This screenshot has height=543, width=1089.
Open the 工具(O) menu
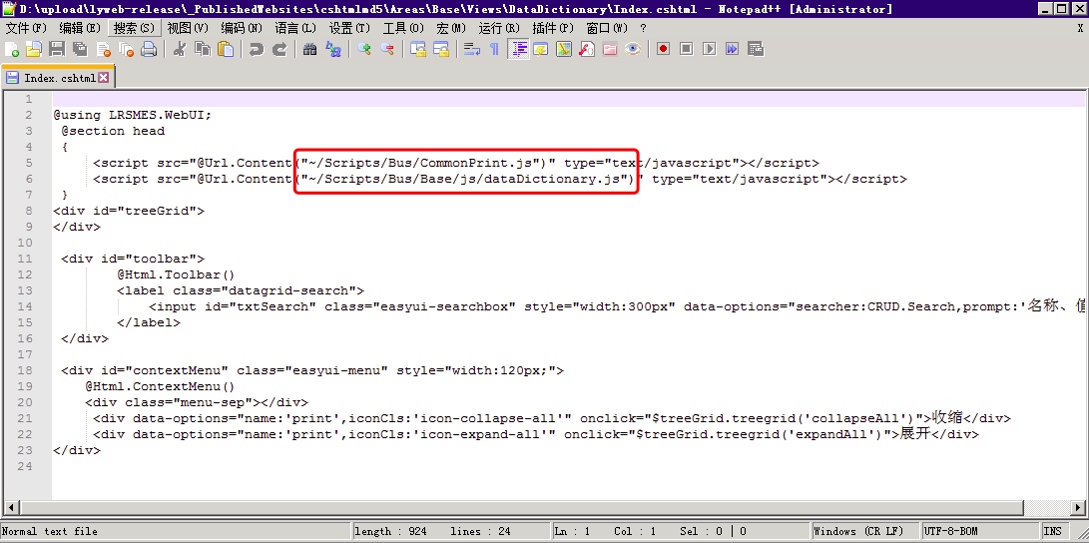click(403, 29)
